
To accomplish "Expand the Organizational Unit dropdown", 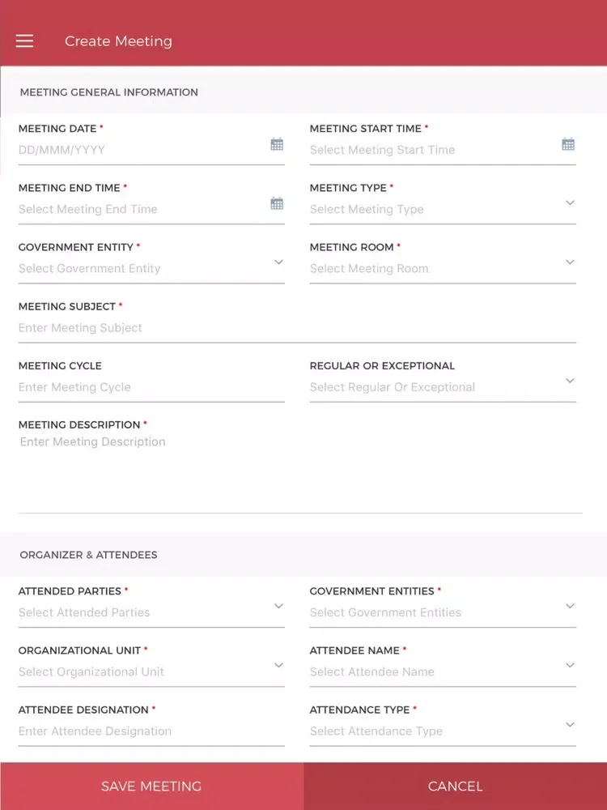I will pos(278,665).
